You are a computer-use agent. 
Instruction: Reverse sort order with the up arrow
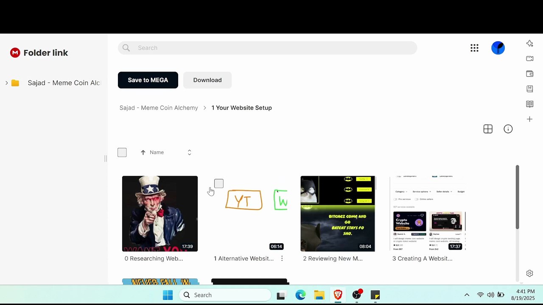click(x=143, y=152)
